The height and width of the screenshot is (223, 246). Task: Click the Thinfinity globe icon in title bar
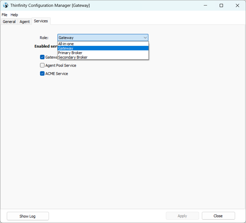[x=5, y=5]
